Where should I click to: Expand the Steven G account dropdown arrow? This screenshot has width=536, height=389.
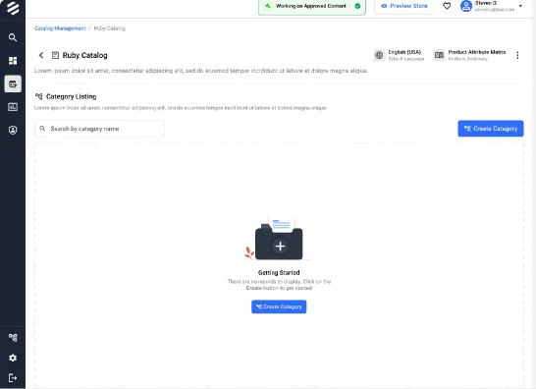click(520, 6)
